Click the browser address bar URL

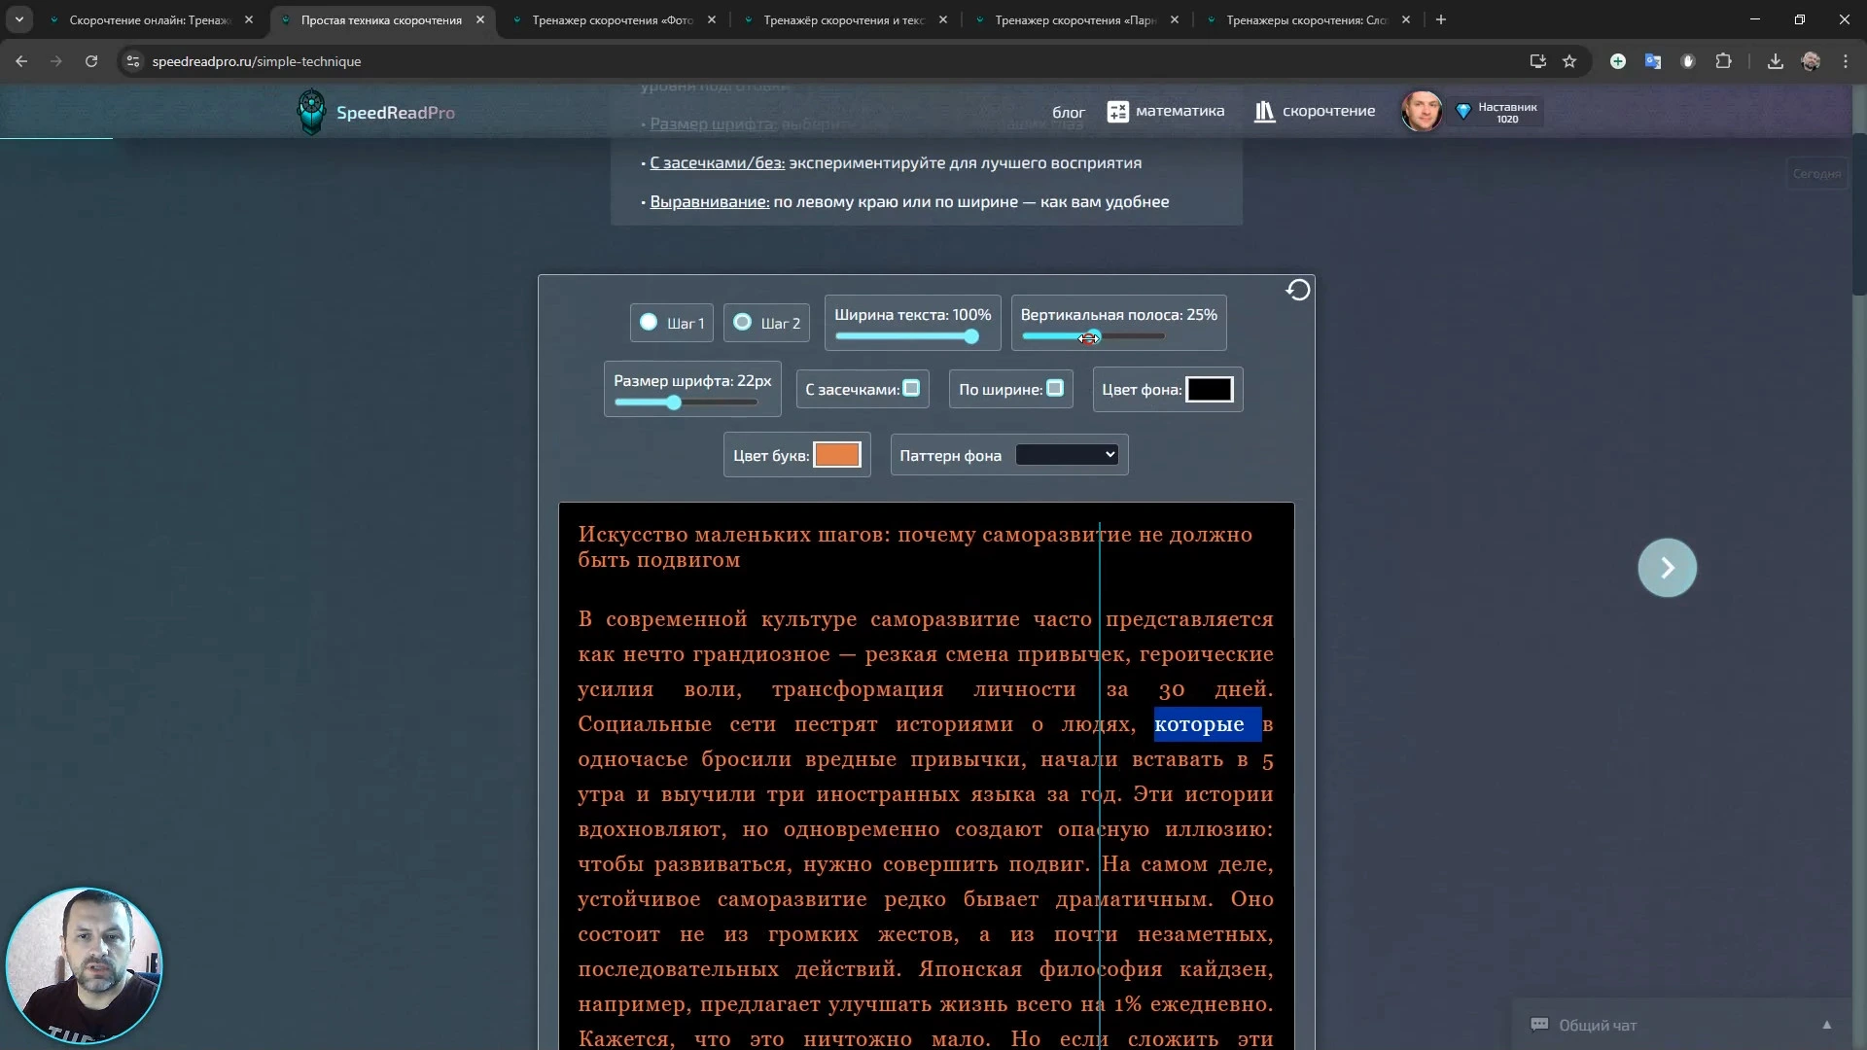click(257, 61)
